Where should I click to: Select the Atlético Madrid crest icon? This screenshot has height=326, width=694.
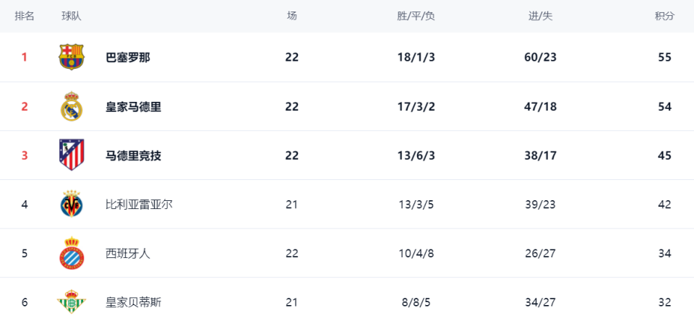(x=72, y=155)
